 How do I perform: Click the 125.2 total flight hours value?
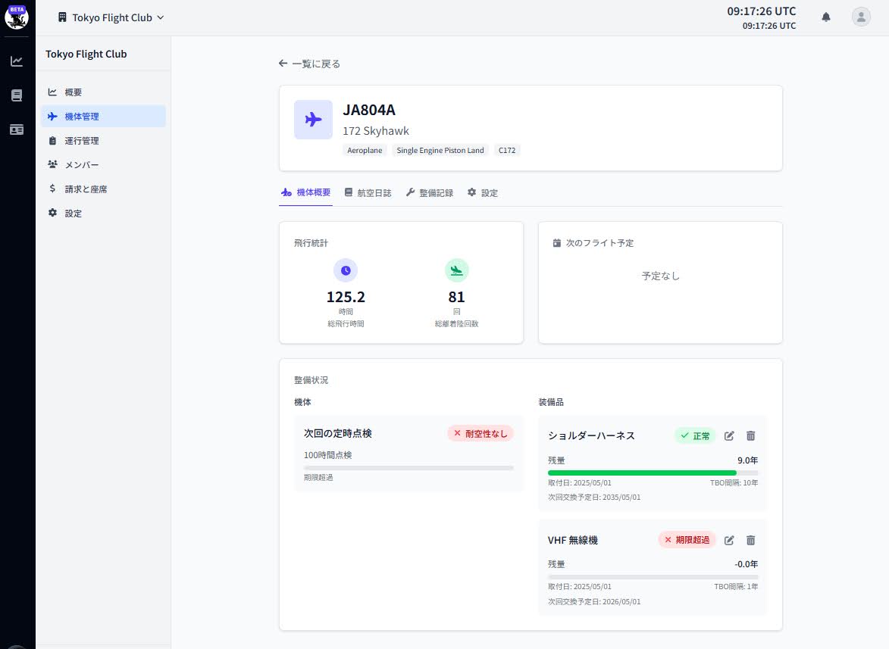(x=346, y=297)
